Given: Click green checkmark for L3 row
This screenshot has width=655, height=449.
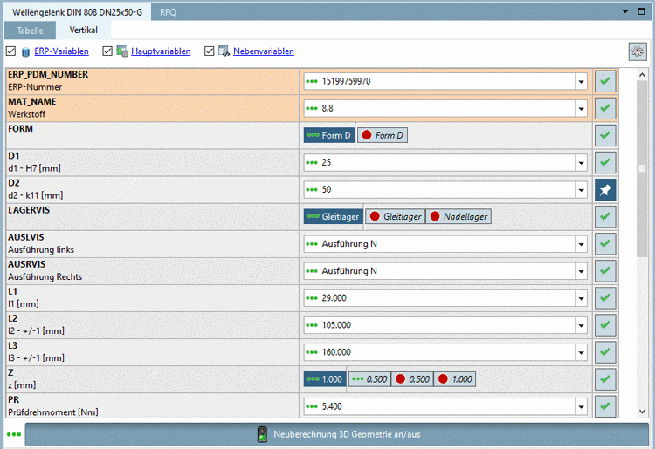Looking at the screenshot, I should pyautogui.click(x=605, y=352).
